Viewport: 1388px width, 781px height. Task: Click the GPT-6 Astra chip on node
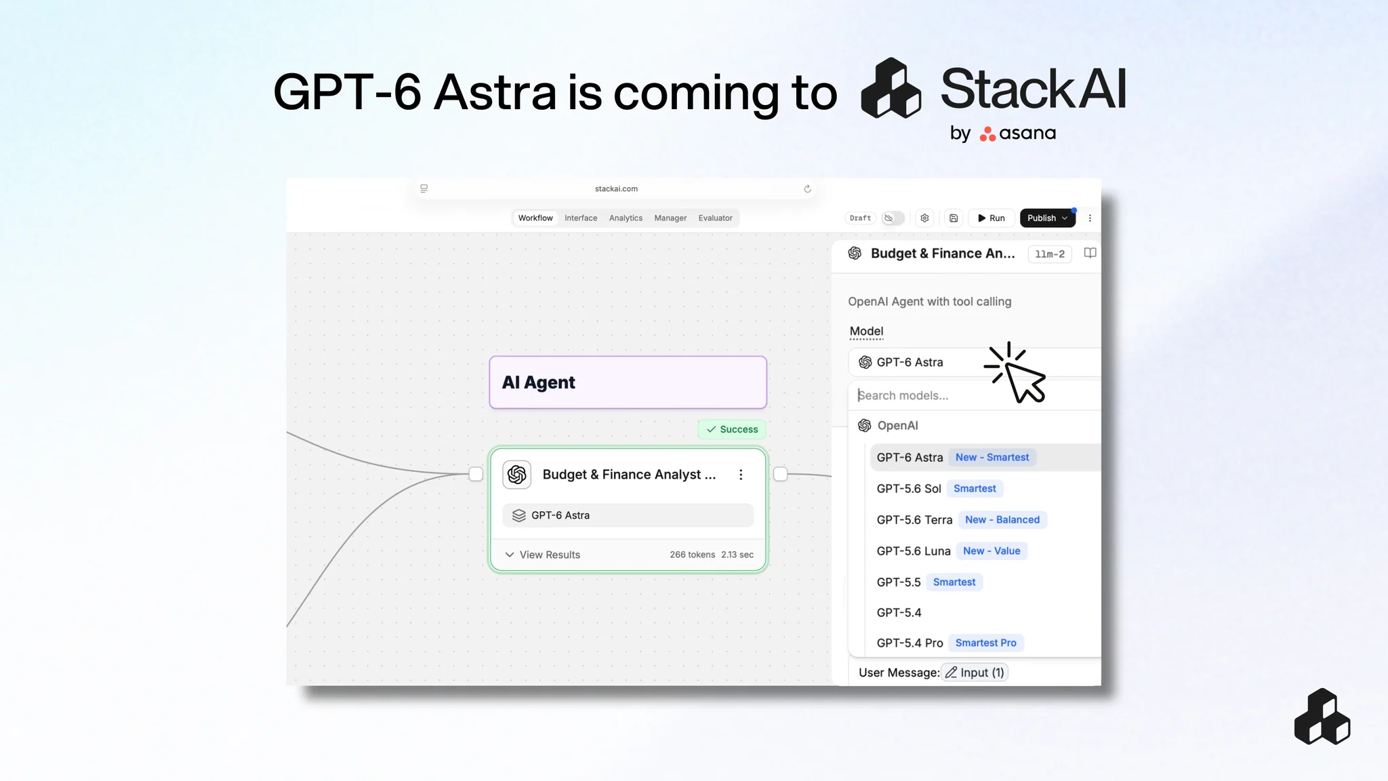tap(628, 515)
